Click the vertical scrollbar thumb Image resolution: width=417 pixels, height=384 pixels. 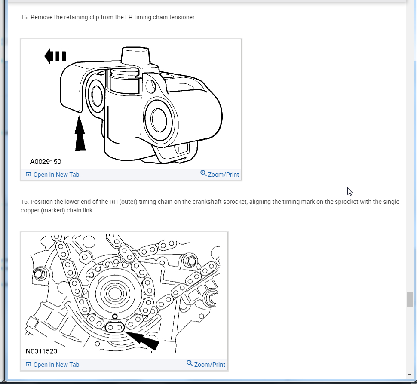click(x=410, y=300)
